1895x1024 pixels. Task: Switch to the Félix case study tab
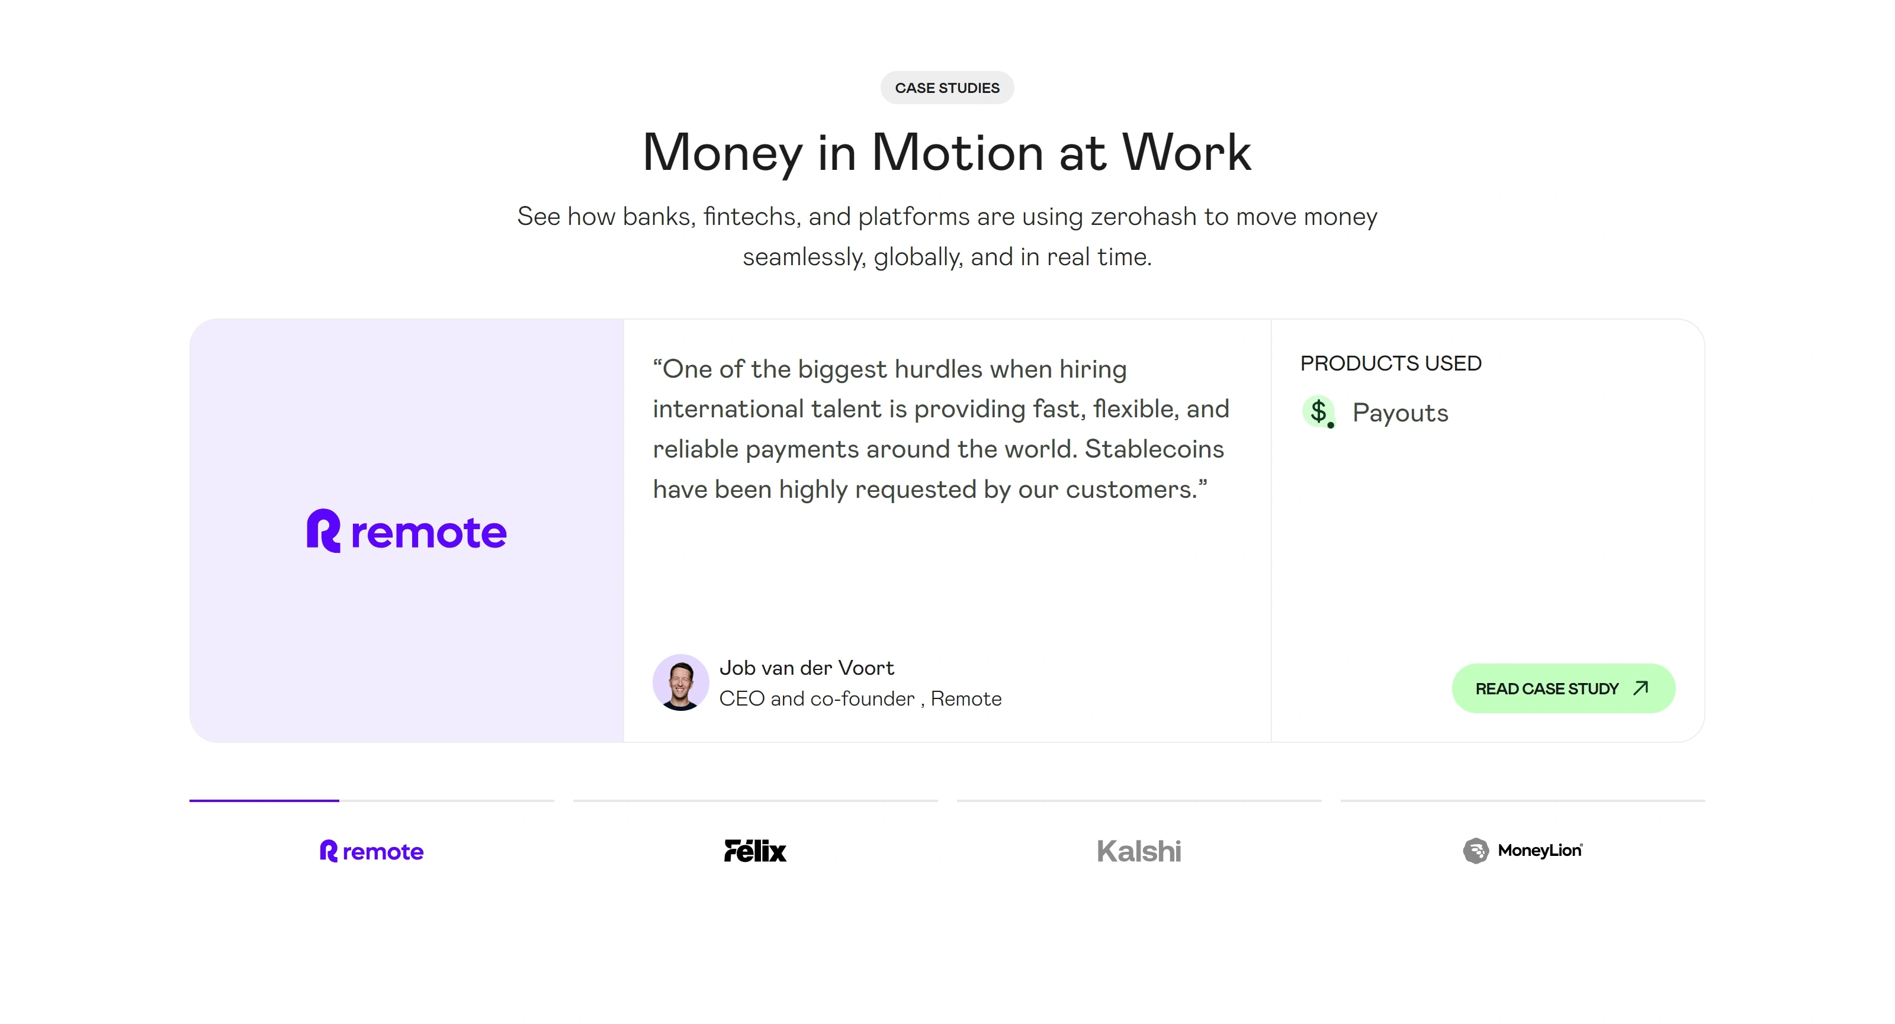coord(756,851)
